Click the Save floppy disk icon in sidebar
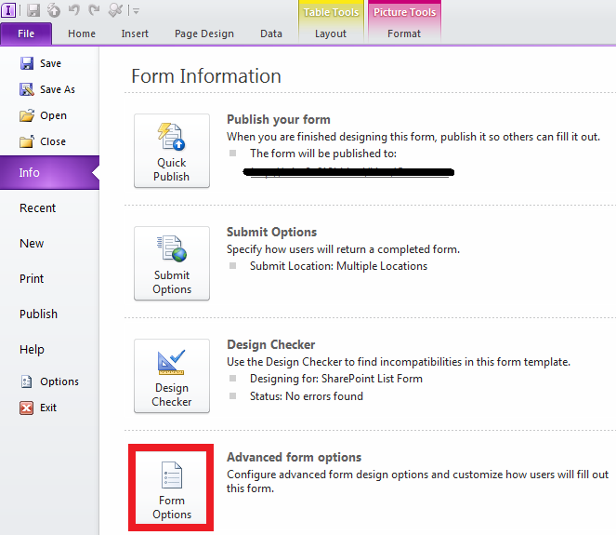The width and height of the screenshot is (616, 535). click(27, 63)
